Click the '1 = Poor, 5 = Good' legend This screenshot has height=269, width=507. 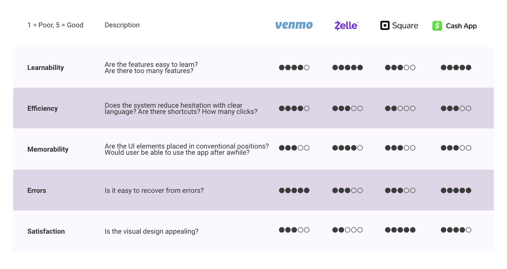click(55, 25)
